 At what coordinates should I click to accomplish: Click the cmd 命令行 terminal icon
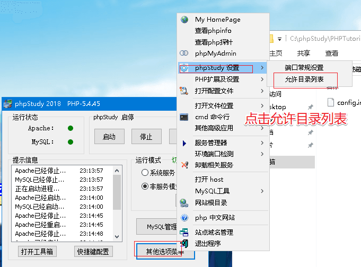[x=184, y=117]
